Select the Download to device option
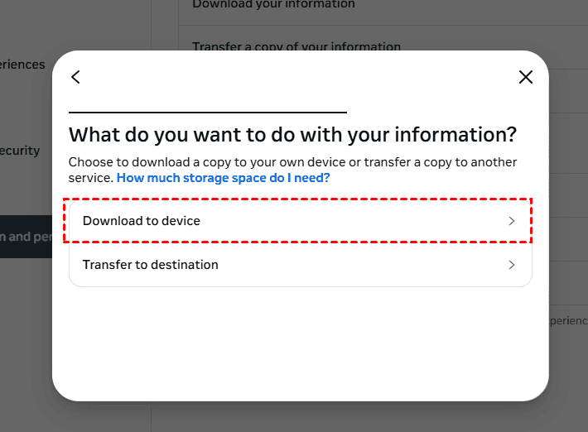 click(298, 221)
